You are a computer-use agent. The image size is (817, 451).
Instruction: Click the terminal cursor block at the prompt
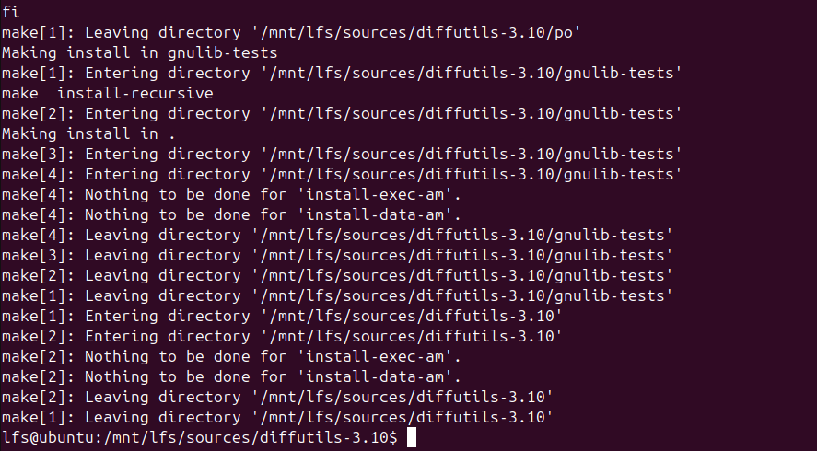pos(412,438)
